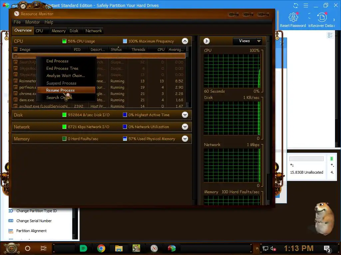
Task: Open File menu in Resource Monitor
Action: (x=17, y=22)
